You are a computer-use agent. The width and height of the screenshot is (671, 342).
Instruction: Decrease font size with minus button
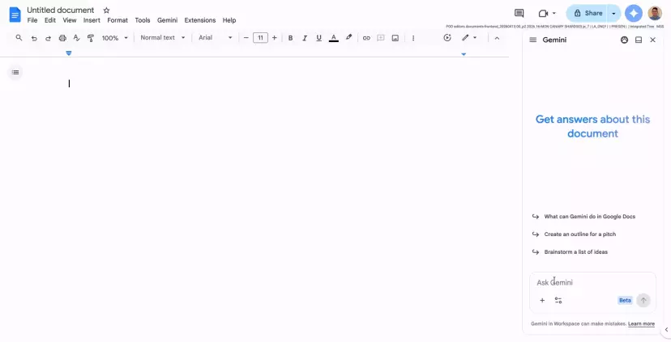point(246,38)
